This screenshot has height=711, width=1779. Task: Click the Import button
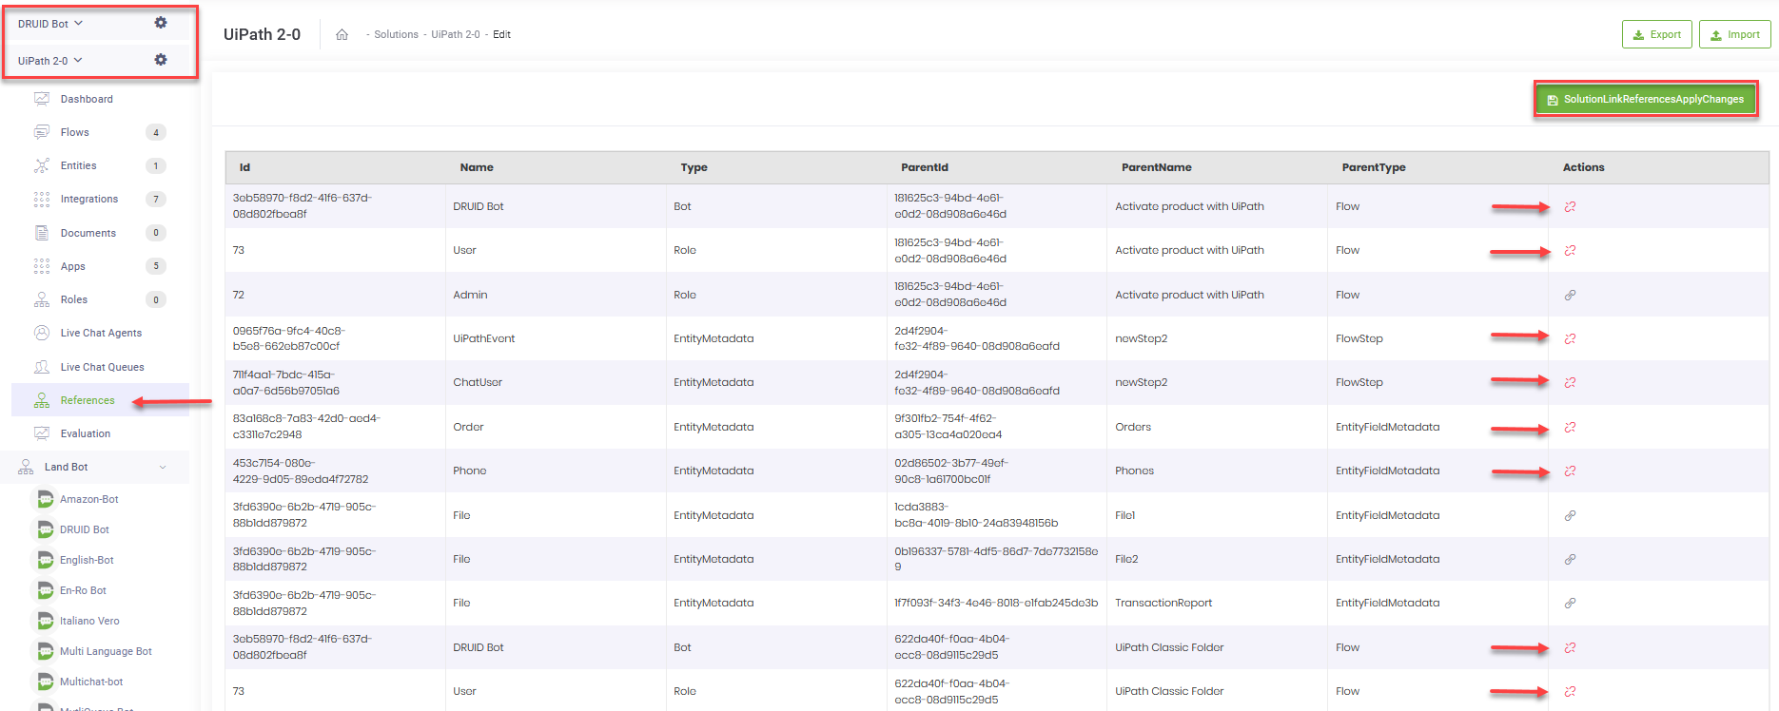click(x=1735, y=34)
